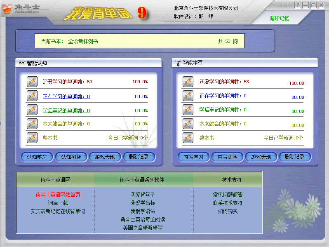The image size is (329, 247).
Task: Start 认知学习 button
Action: click(37, 157)
